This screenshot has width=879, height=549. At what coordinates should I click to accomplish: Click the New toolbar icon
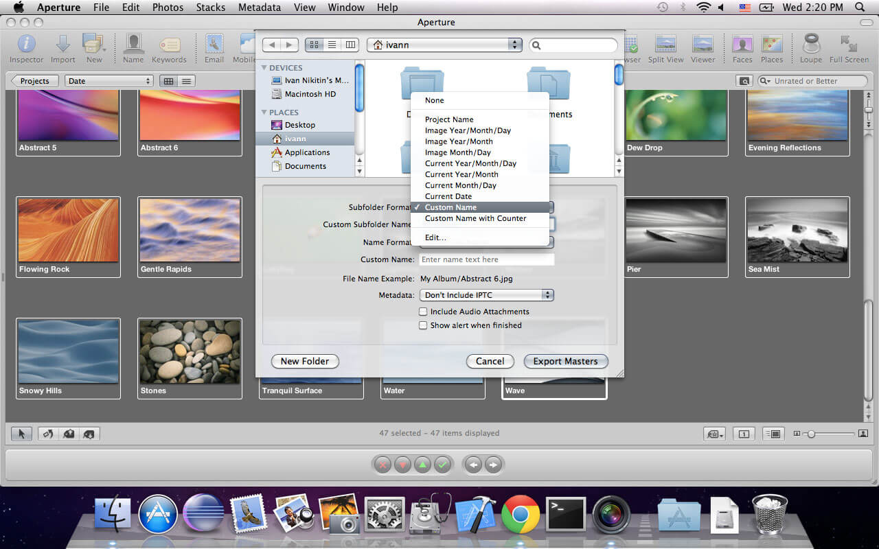coord(93,45)
